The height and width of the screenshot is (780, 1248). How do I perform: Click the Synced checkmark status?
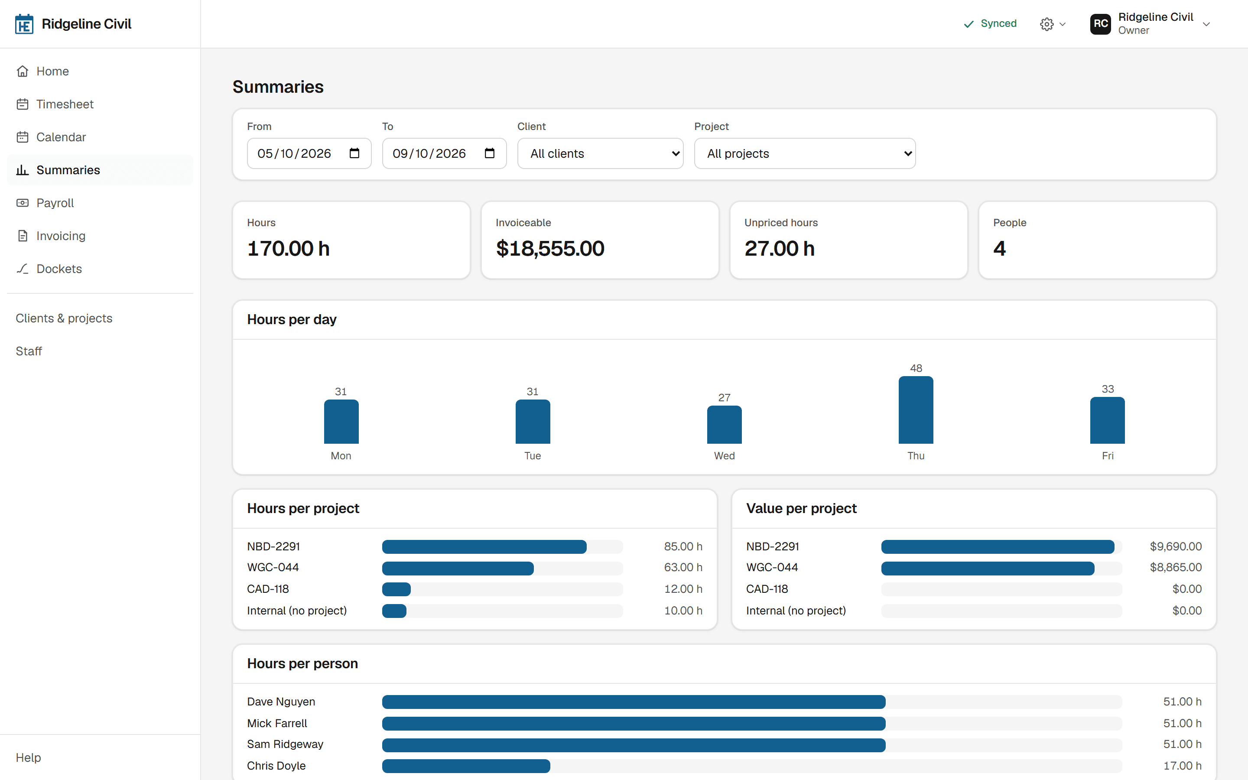(x=990, y=24)
